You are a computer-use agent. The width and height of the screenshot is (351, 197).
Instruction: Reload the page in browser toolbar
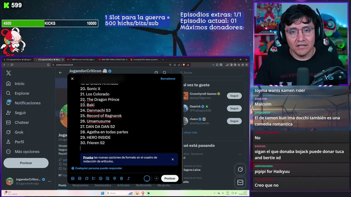(12, 65)
